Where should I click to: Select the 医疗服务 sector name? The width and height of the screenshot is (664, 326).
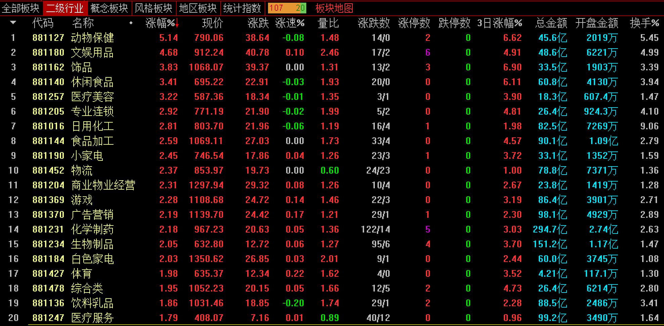[x=92, y=318]
